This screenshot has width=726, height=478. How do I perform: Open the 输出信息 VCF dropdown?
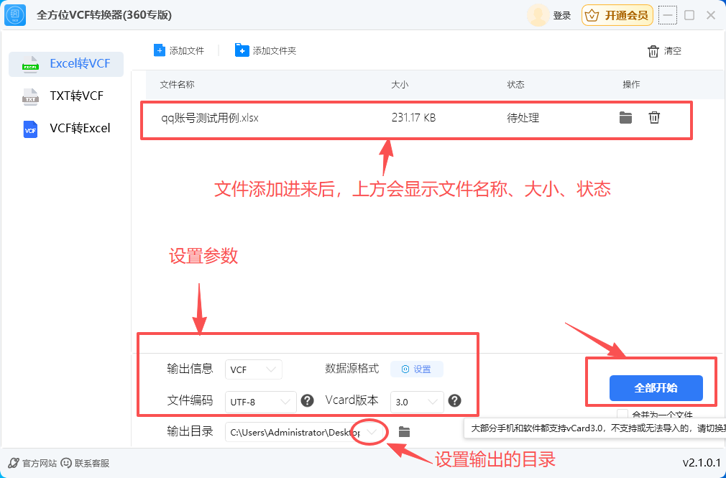253,369
